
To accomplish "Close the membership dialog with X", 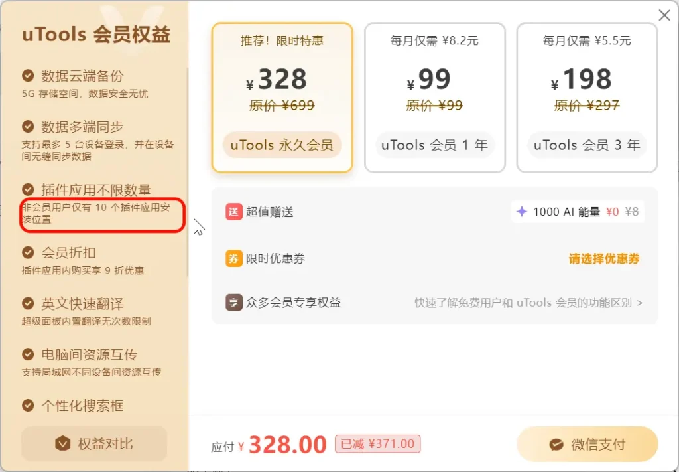I will (x=664, y=15).
